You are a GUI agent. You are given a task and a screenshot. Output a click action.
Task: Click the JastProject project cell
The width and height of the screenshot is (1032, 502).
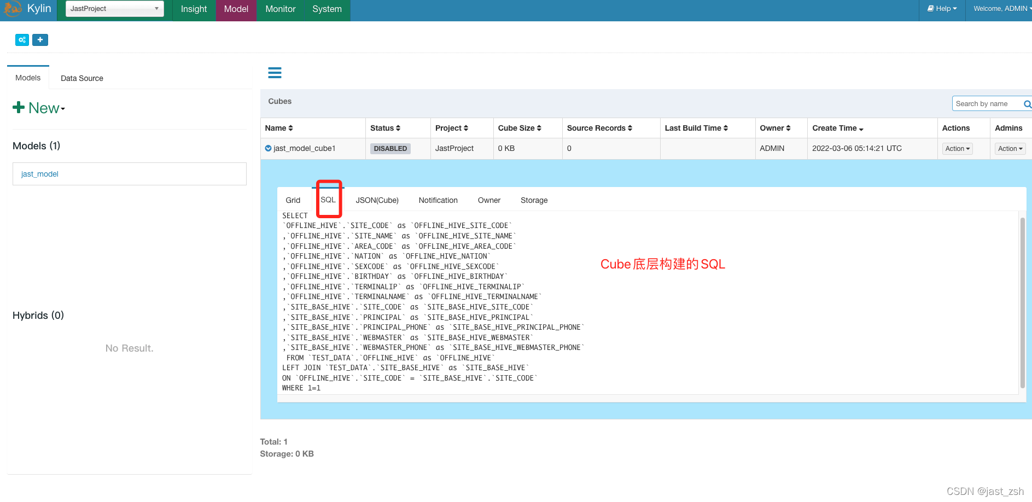pyautogui.click(x=454, y=148)
